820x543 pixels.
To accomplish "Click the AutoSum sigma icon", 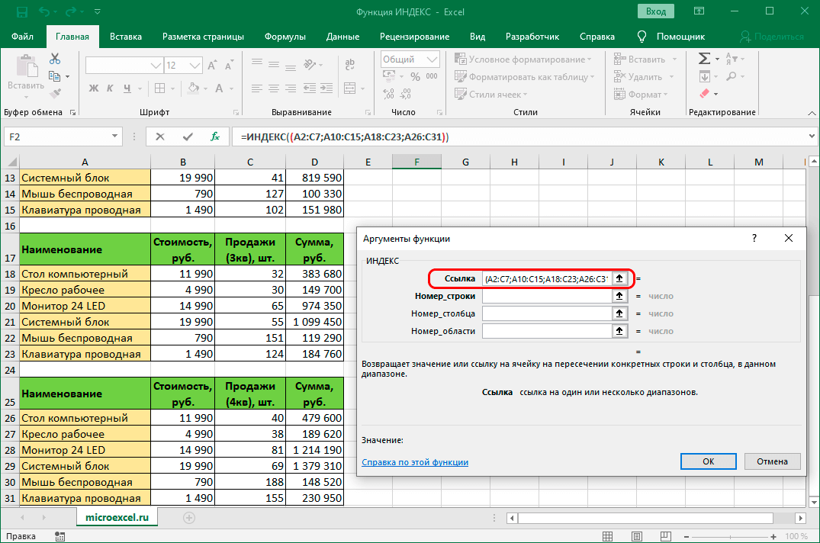I will (704, 59).
